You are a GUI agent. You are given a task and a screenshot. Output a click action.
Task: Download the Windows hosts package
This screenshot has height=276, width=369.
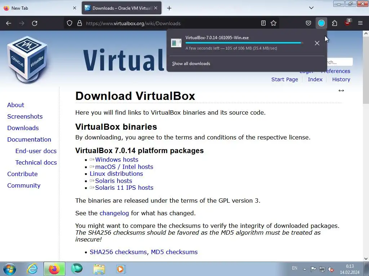116,160
